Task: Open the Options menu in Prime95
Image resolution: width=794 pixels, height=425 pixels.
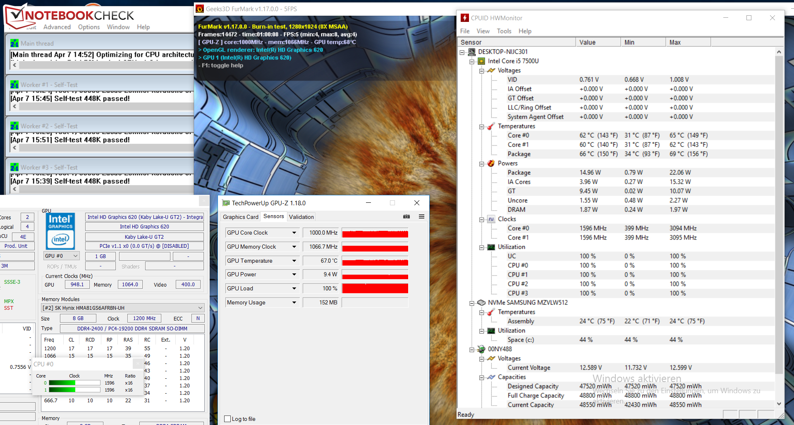Action: point(89,27)
